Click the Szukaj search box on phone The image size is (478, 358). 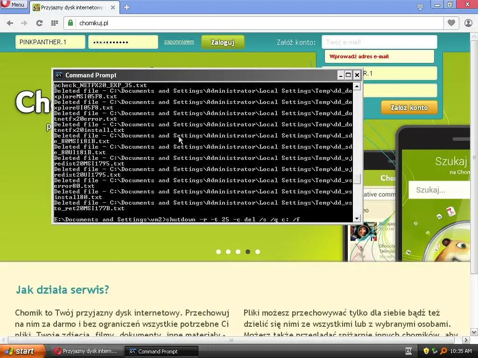439,190
